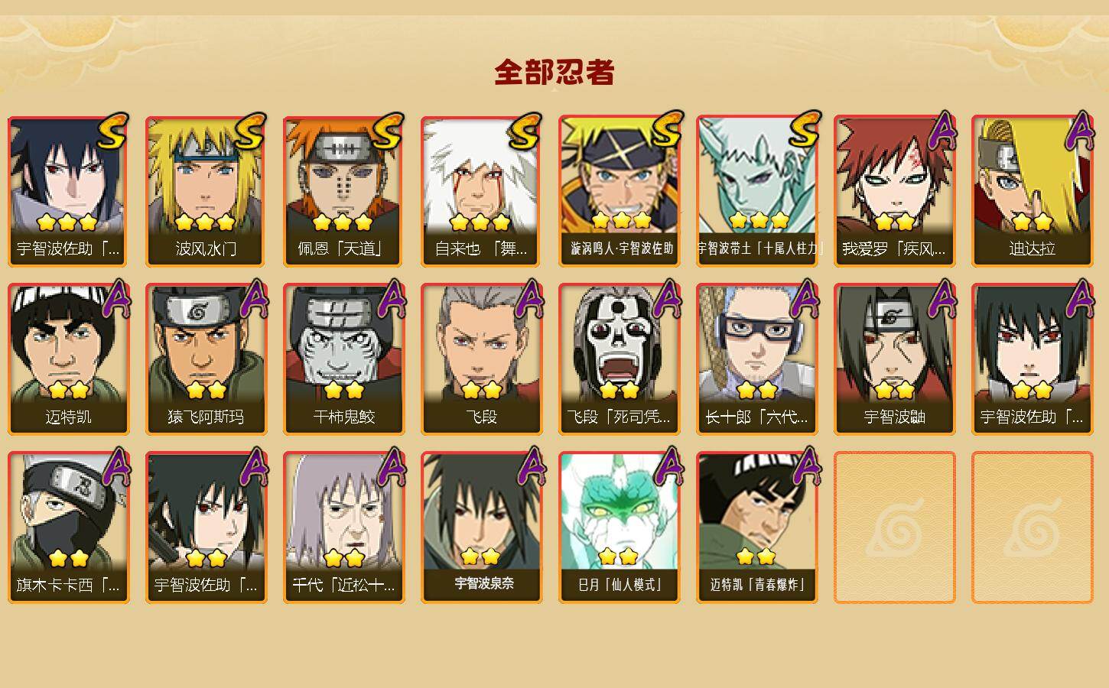The image size is (1109, 688).
Task: Choose the 迈特凯 card in second row
Action: pos(68,359)
